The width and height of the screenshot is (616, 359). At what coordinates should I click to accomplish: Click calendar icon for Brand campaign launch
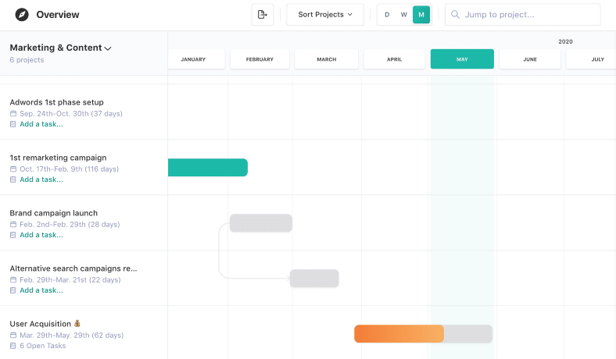click(x=13, y=224)
